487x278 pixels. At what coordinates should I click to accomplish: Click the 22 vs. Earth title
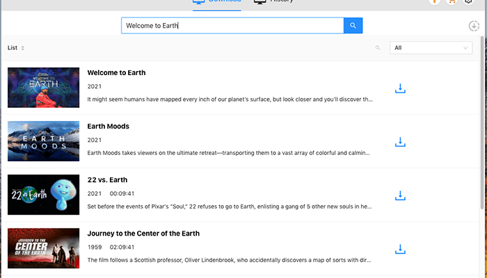(108, 179)
